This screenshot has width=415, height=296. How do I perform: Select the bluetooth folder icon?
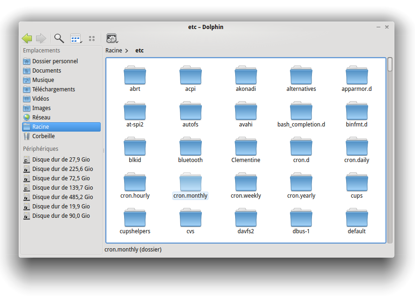[x=190, y=147]
